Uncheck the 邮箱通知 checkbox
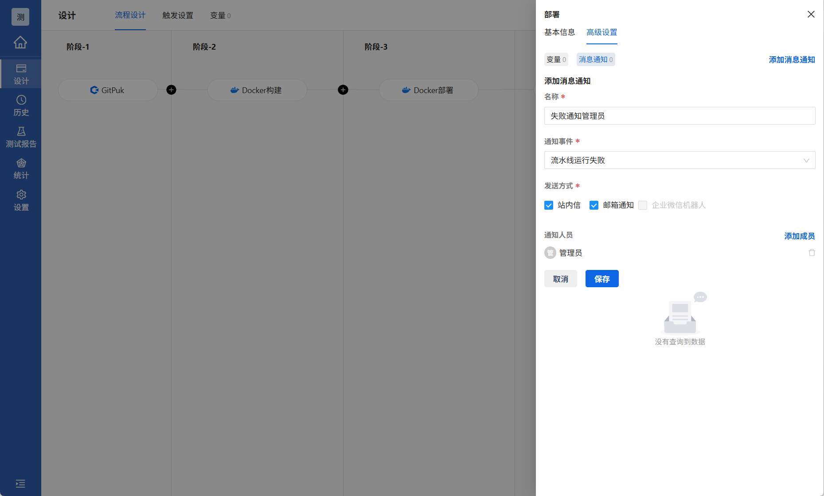Screen dimensions: 824x496 point(594,205)
